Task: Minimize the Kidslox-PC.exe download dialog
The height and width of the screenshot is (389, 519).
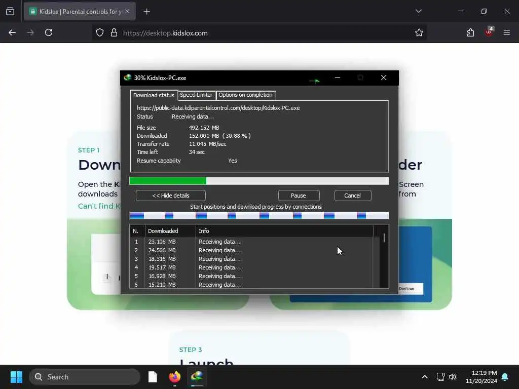Action: point(338,77)
